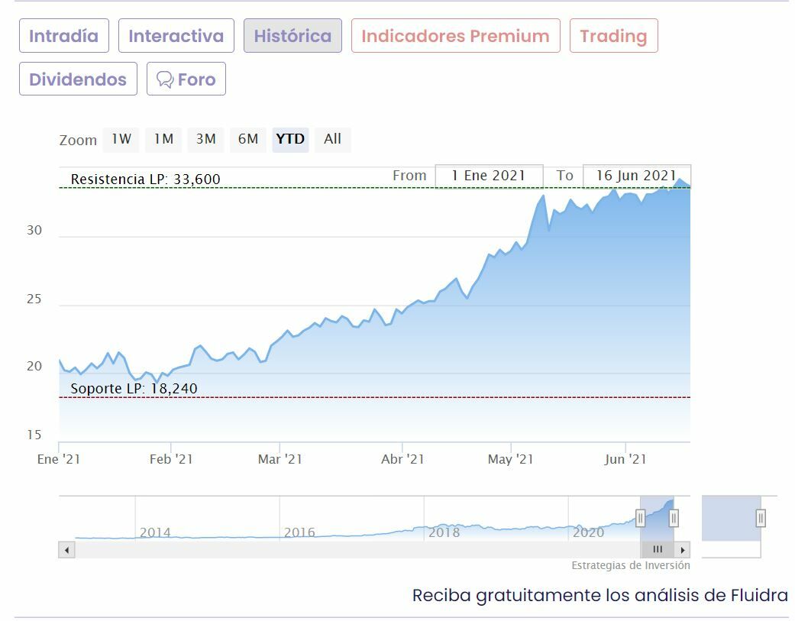Image resolution: width=795 pixels, height=621 pixels.
Task: Open the Indicadores Premium tab
Action: coord(455,36)
